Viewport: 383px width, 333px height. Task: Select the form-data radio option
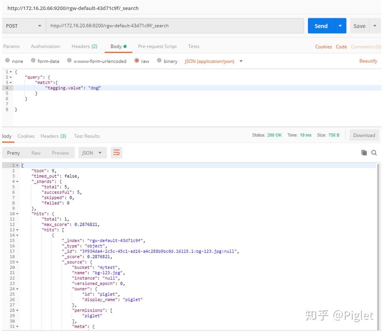click(x=33, y=61)
